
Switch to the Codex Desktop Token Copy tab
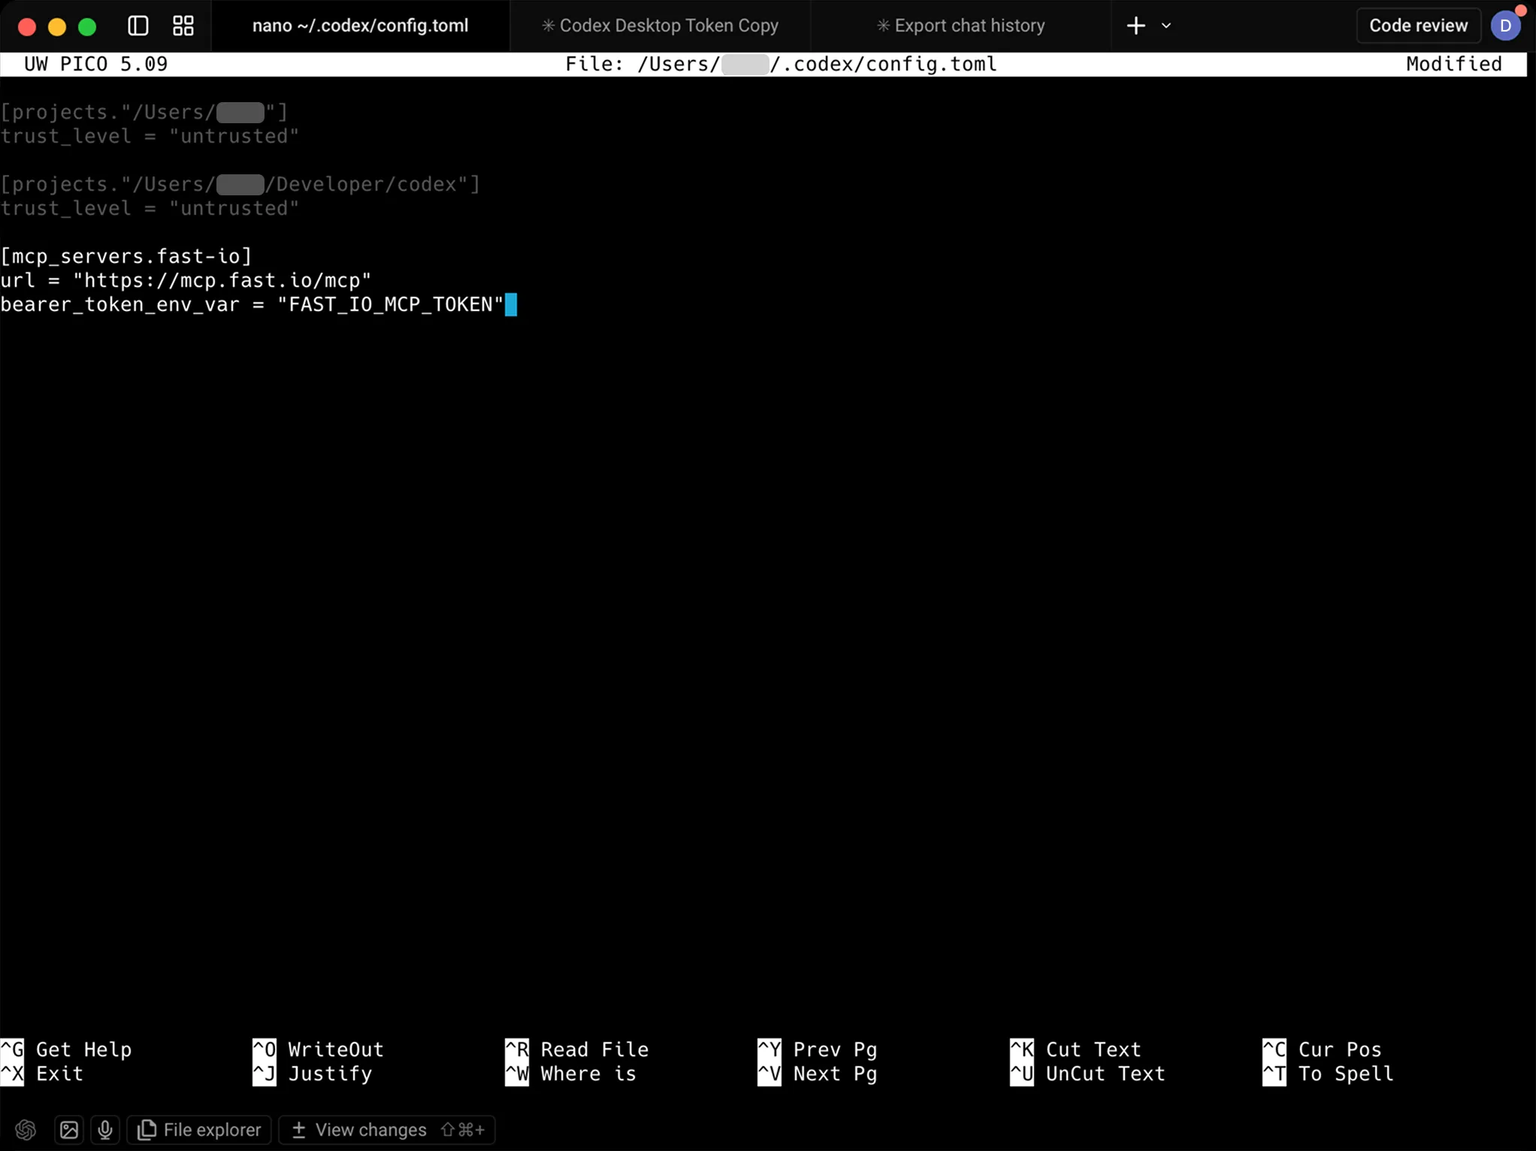660,25
